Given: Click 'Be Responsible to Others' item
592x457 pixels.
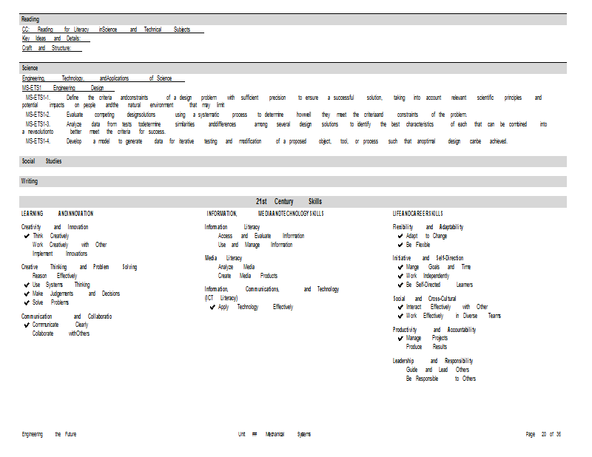Looking at the screenshot, I should click(x=441, y=379).
